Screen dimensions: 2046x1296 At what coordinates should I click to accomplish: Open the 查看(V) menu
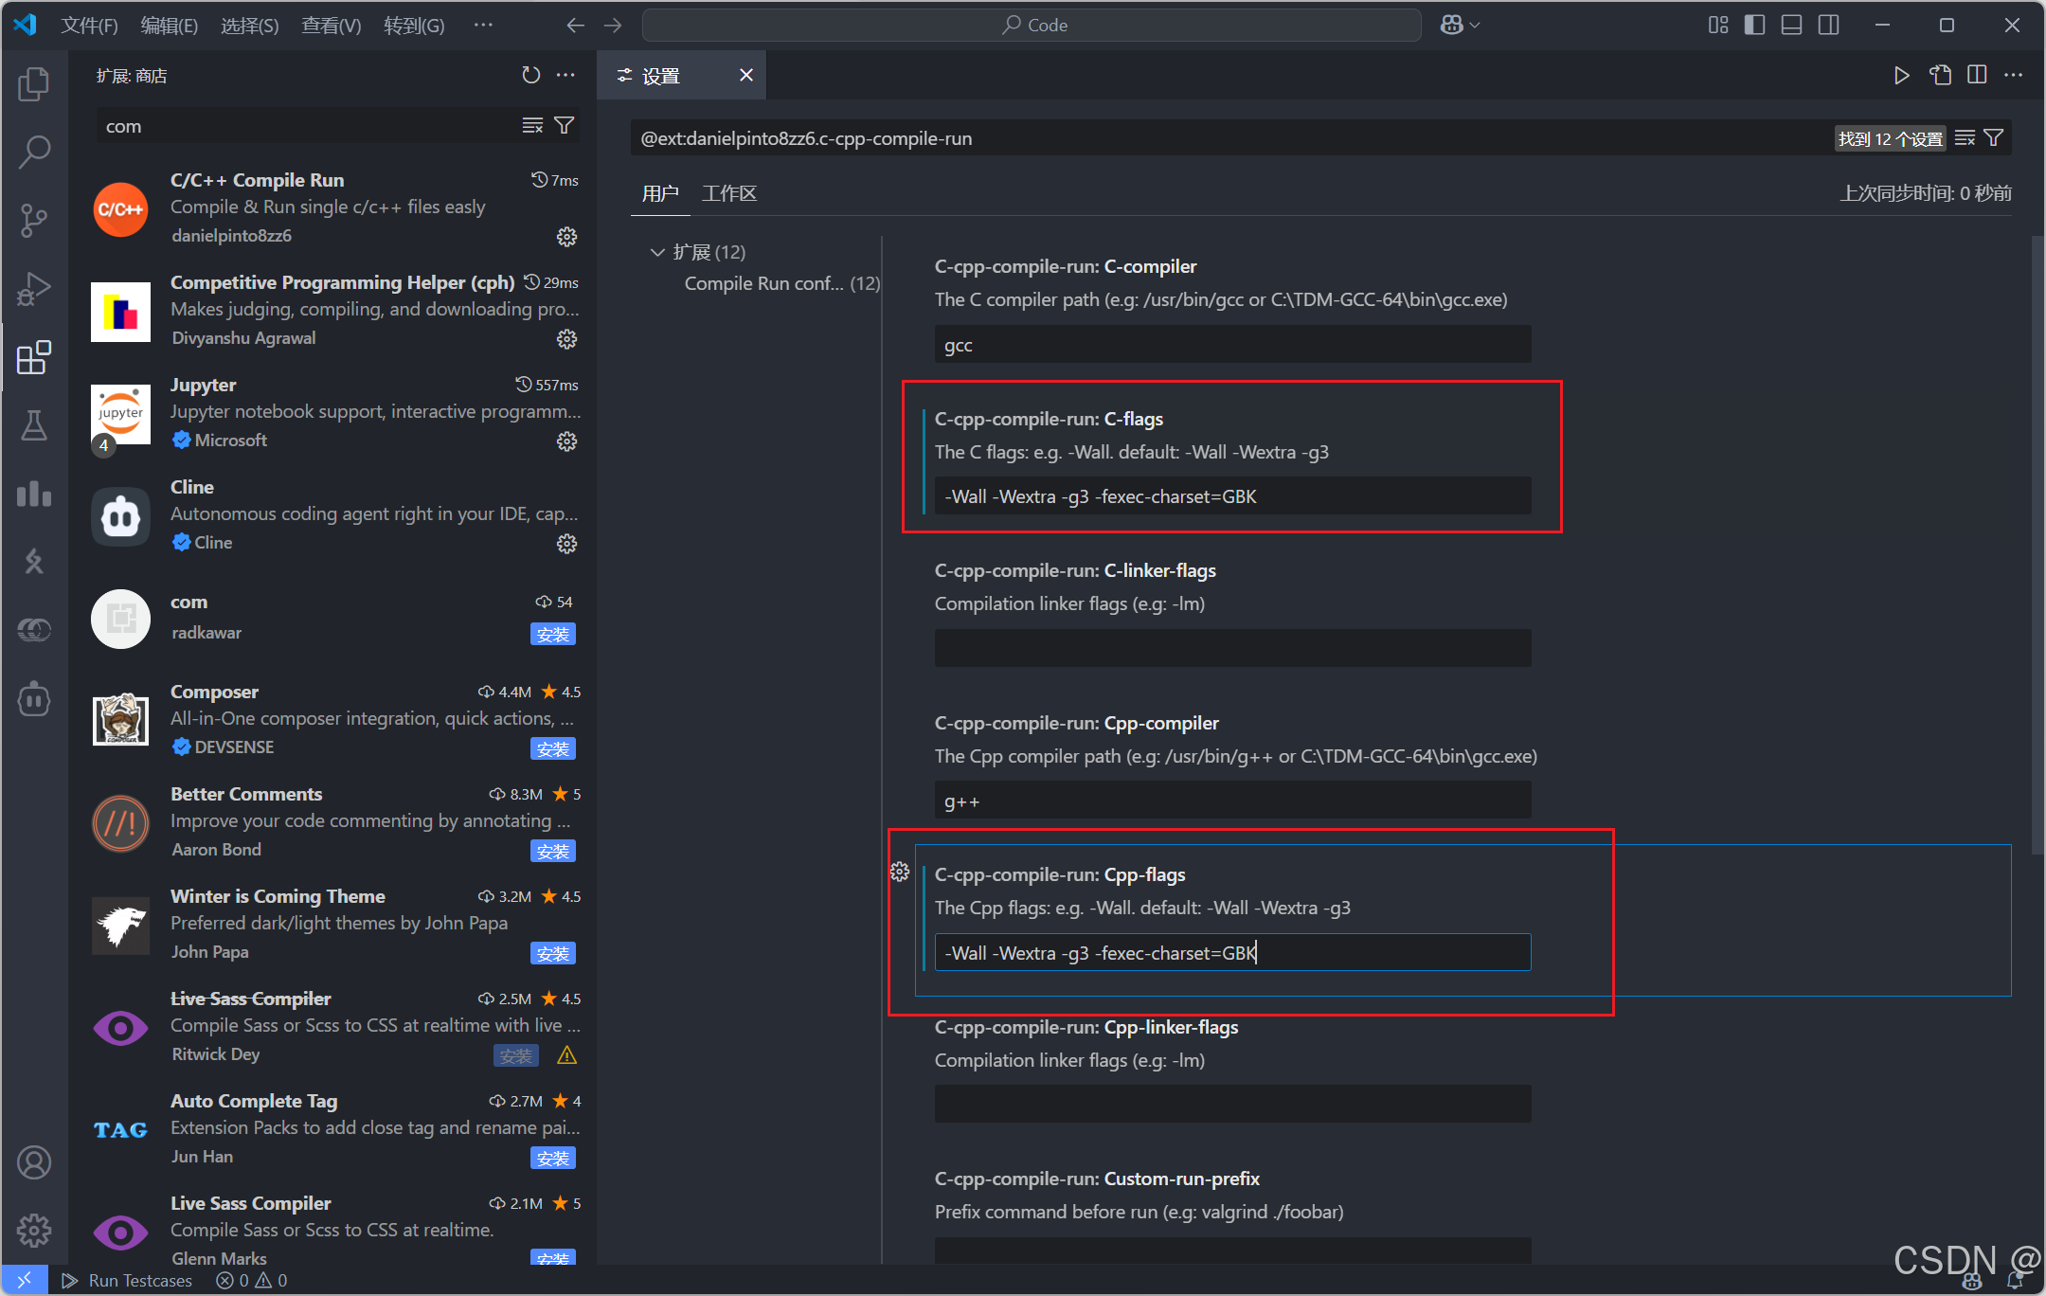(x=331, y=26)
